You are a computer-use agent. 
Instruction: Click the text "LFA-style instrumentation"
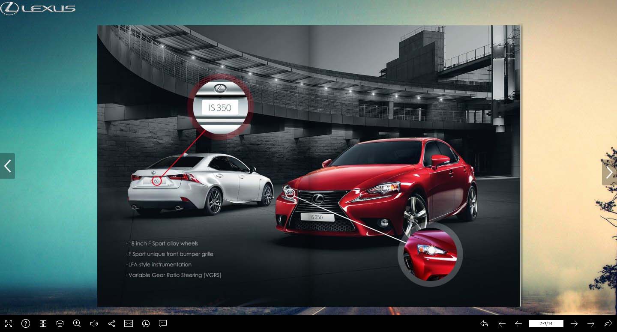159,264
